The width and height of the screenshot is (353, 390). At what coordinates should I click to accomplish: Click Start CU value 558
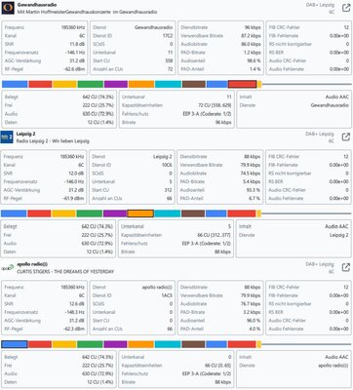169,60
